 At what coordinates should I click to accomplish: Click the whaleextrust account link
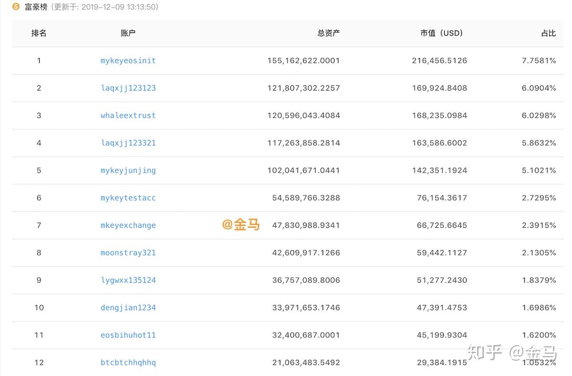(x=128, y=115)
